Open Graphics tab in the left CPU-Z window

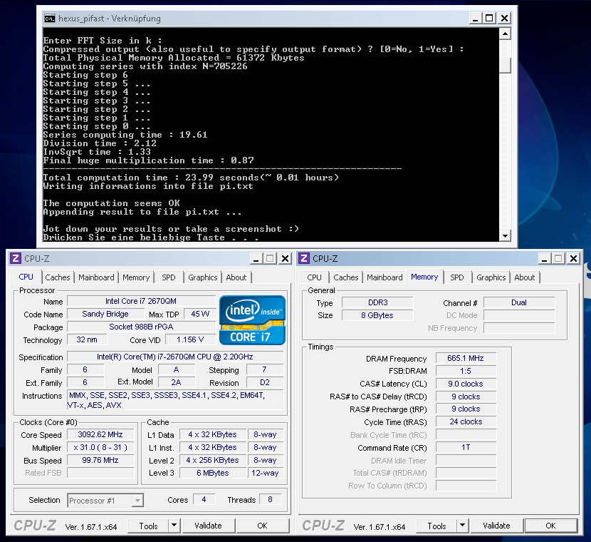[203, 277]
